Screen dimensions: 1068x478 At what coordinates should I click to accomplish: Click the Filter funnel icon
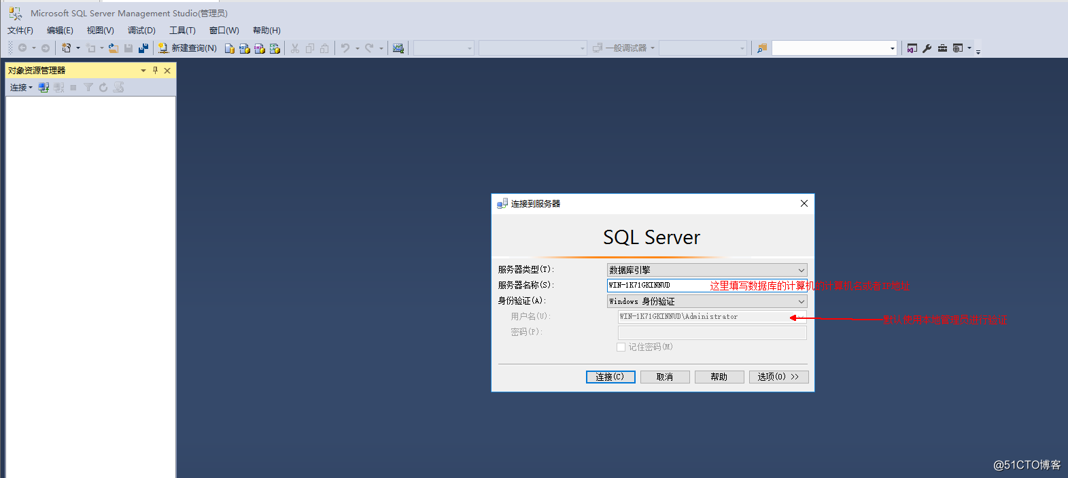point(88,88)
